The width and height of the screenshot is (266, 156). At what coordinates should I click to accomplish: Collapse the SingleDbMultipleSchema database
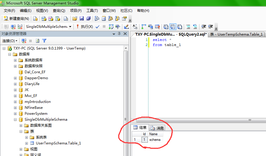[x=15, y=120]
